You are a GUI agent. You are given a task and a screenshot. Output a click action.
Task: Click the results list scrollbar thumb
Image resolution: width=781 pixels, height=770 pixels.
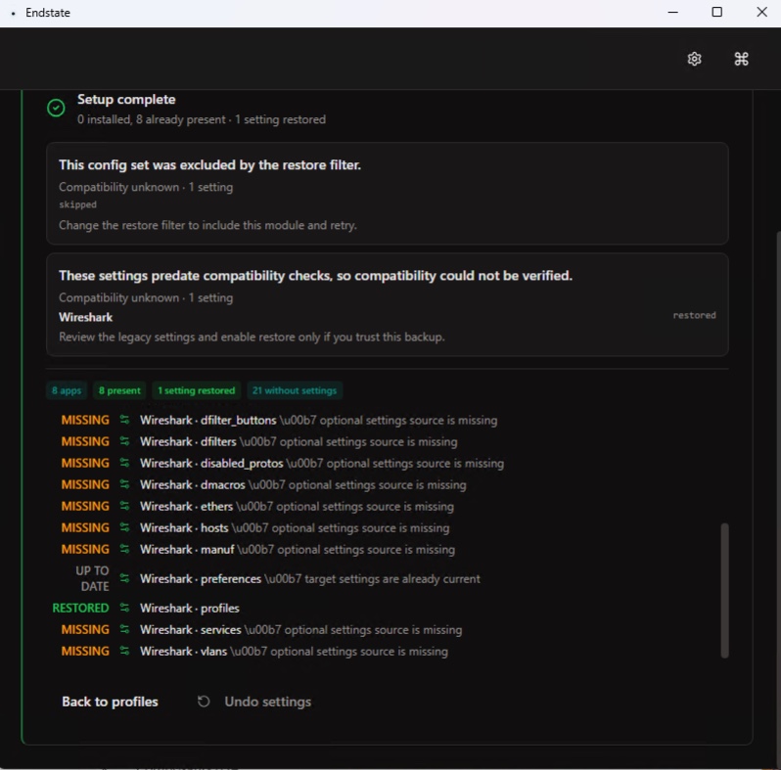click(724, 590)
